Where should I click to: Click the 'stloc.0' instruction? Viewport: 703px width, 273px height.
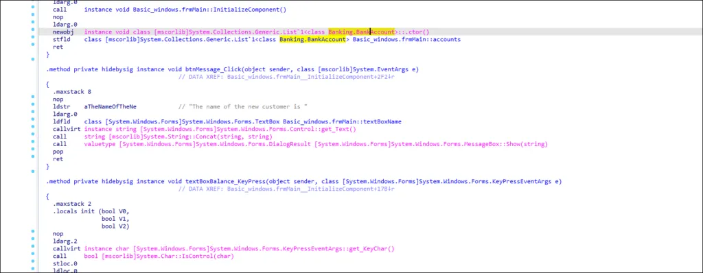coord(65,263)
